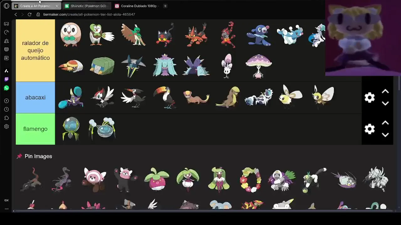The height and width of the screenshot is (225, 401).
Task: Pick Salandit from the unranked images
Action: tap(31, 179)
